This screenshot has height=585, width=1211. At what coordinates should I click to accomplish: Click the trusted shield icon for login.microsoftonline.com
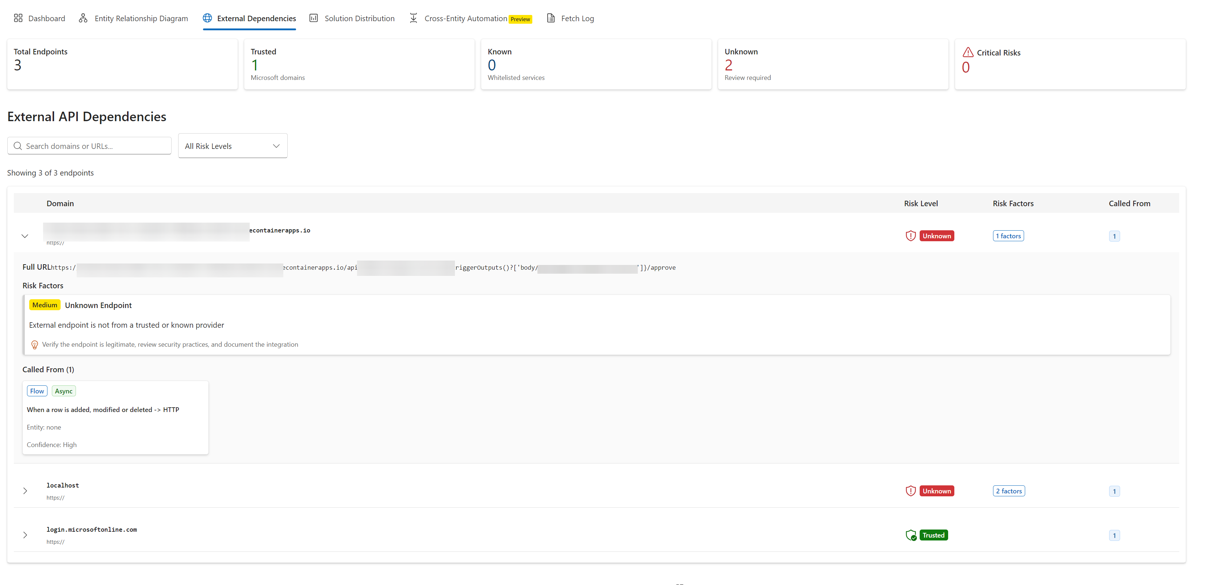[911, 535]
